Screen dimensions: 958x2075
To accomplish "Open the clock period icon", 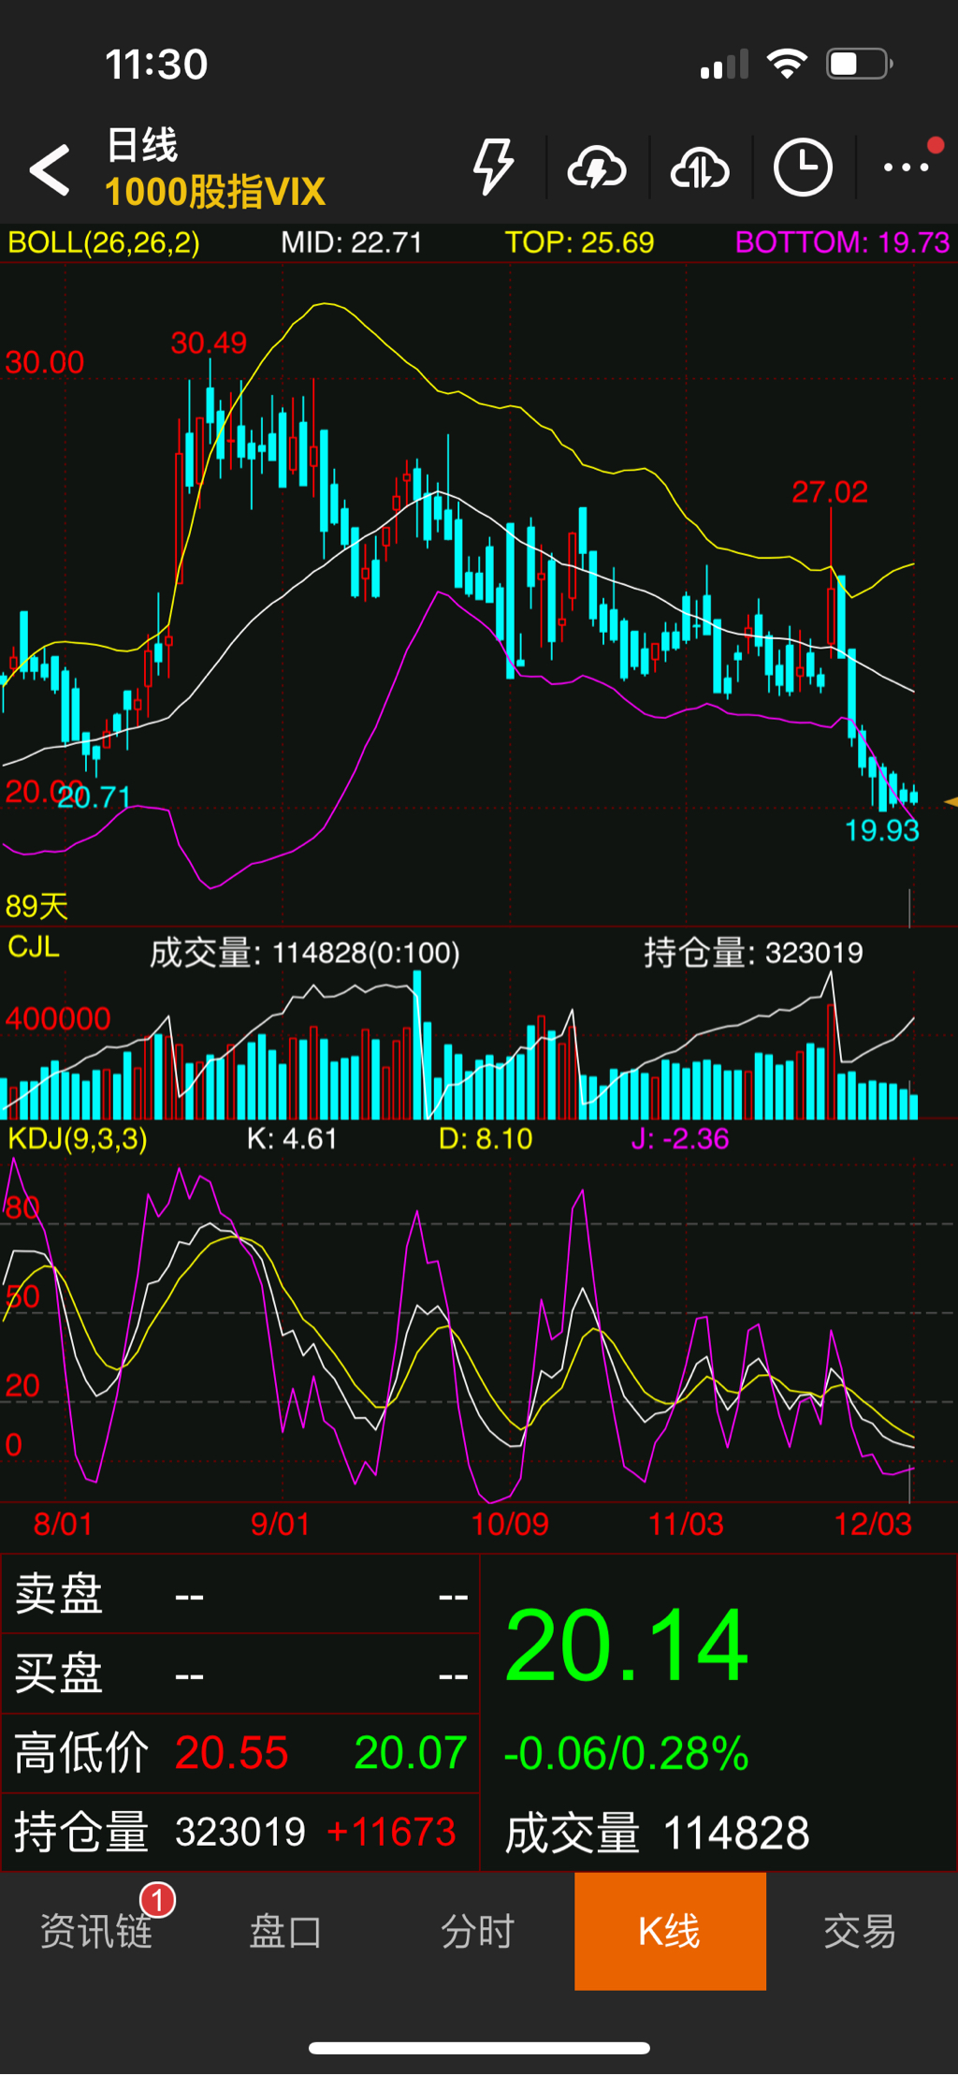I will (x=803, y=168).
